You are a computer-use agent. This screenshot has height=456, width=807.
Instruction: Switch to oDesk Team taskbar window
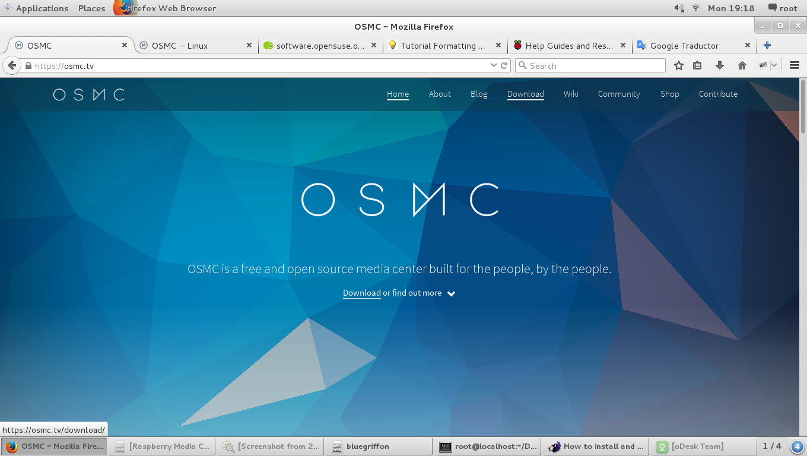[706, 446]
